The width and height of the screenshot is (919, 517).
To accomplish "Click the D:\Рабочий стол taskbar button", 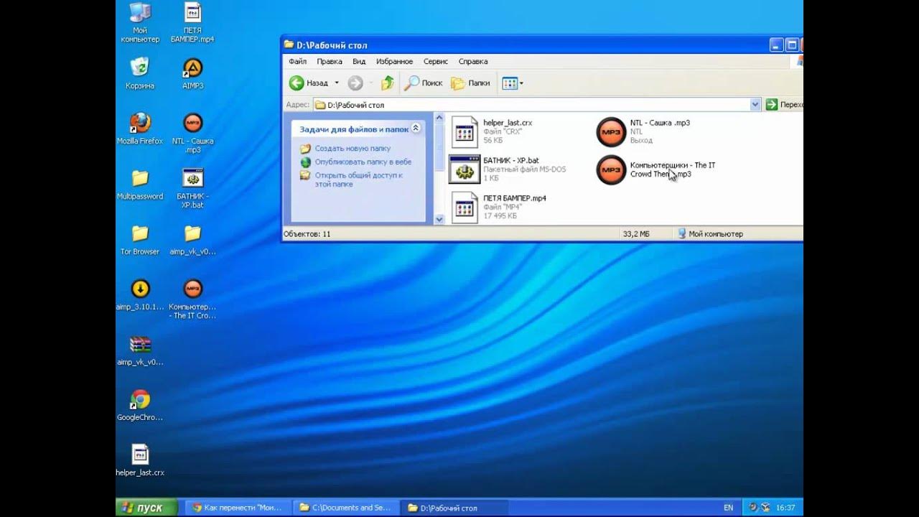I will [454, 508].
